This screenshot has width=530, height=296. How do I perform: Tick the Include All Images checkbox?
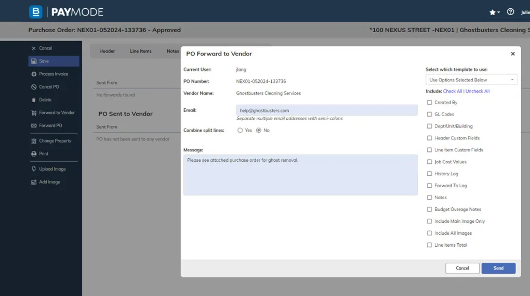429,233
